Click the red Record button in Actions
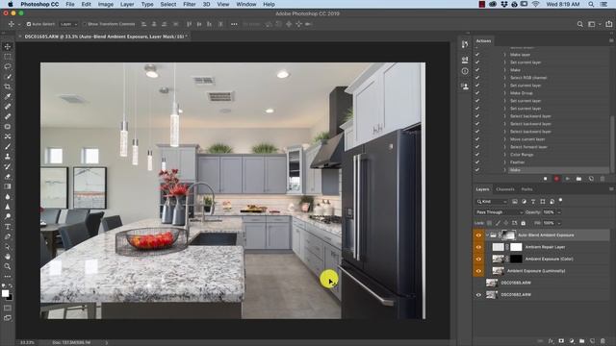 556,179
